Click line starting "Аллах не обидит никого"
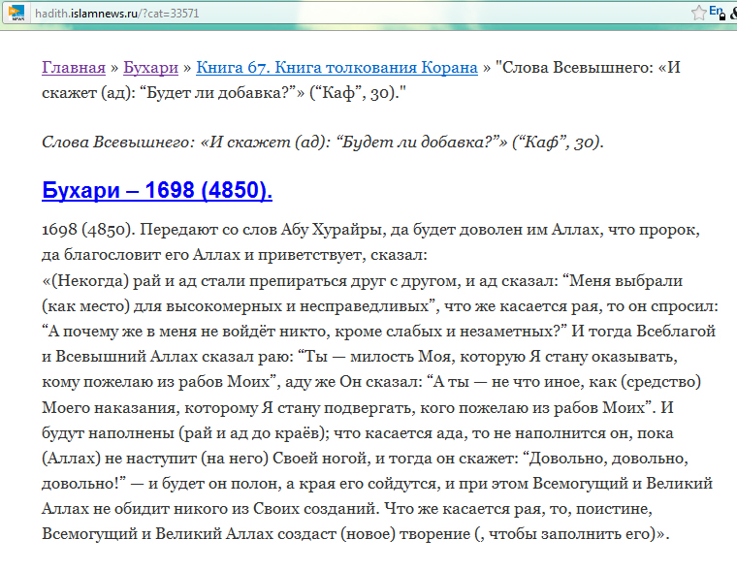The width and height of the screenshot is (737, 571). click(347, 509)
